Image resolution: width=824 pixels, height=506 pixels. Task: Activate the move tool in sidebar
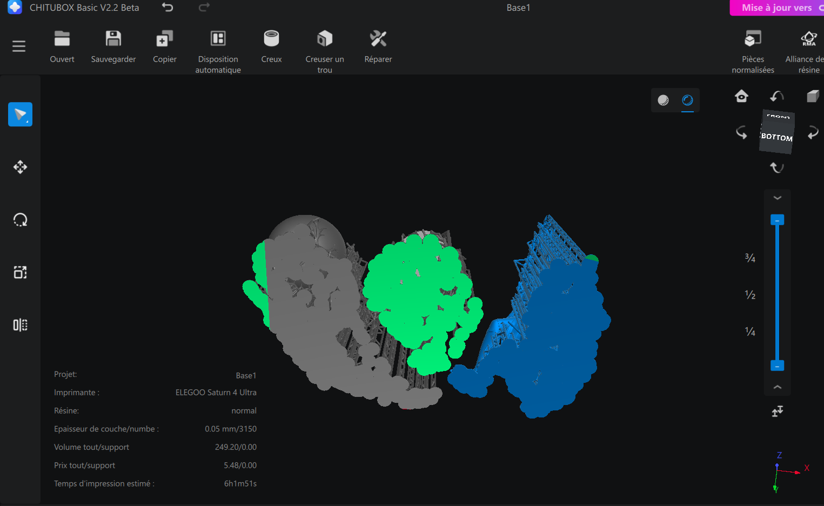coord(20,167)
